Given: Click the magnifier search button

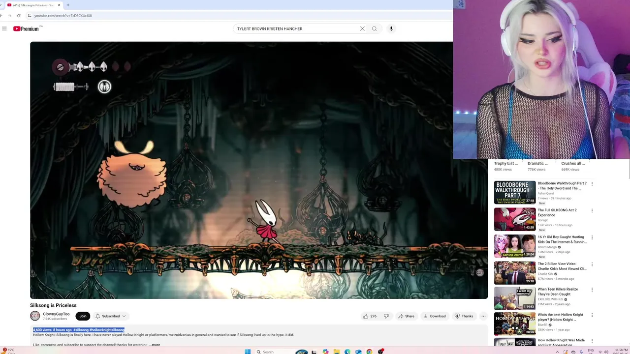Looking at the screenshot, I should (374, 29).
